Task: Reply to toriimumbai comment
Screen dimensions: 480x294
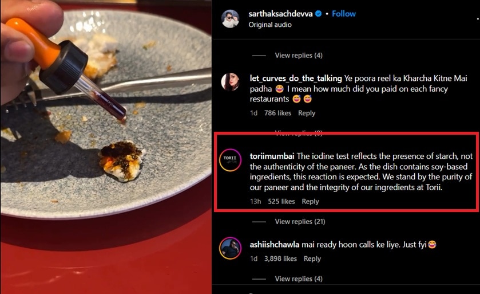Action: click(310, 202)
